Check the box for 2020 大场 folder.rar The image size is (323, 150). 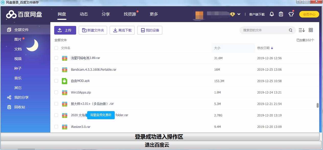coord(56,115)
